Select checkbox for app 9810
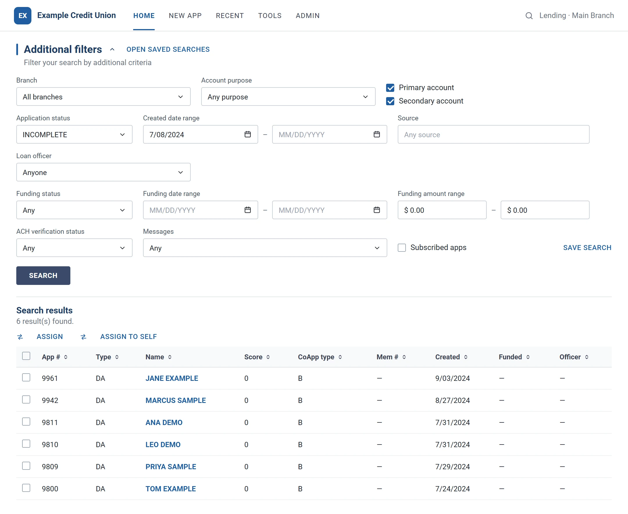 tap(26, 444)
